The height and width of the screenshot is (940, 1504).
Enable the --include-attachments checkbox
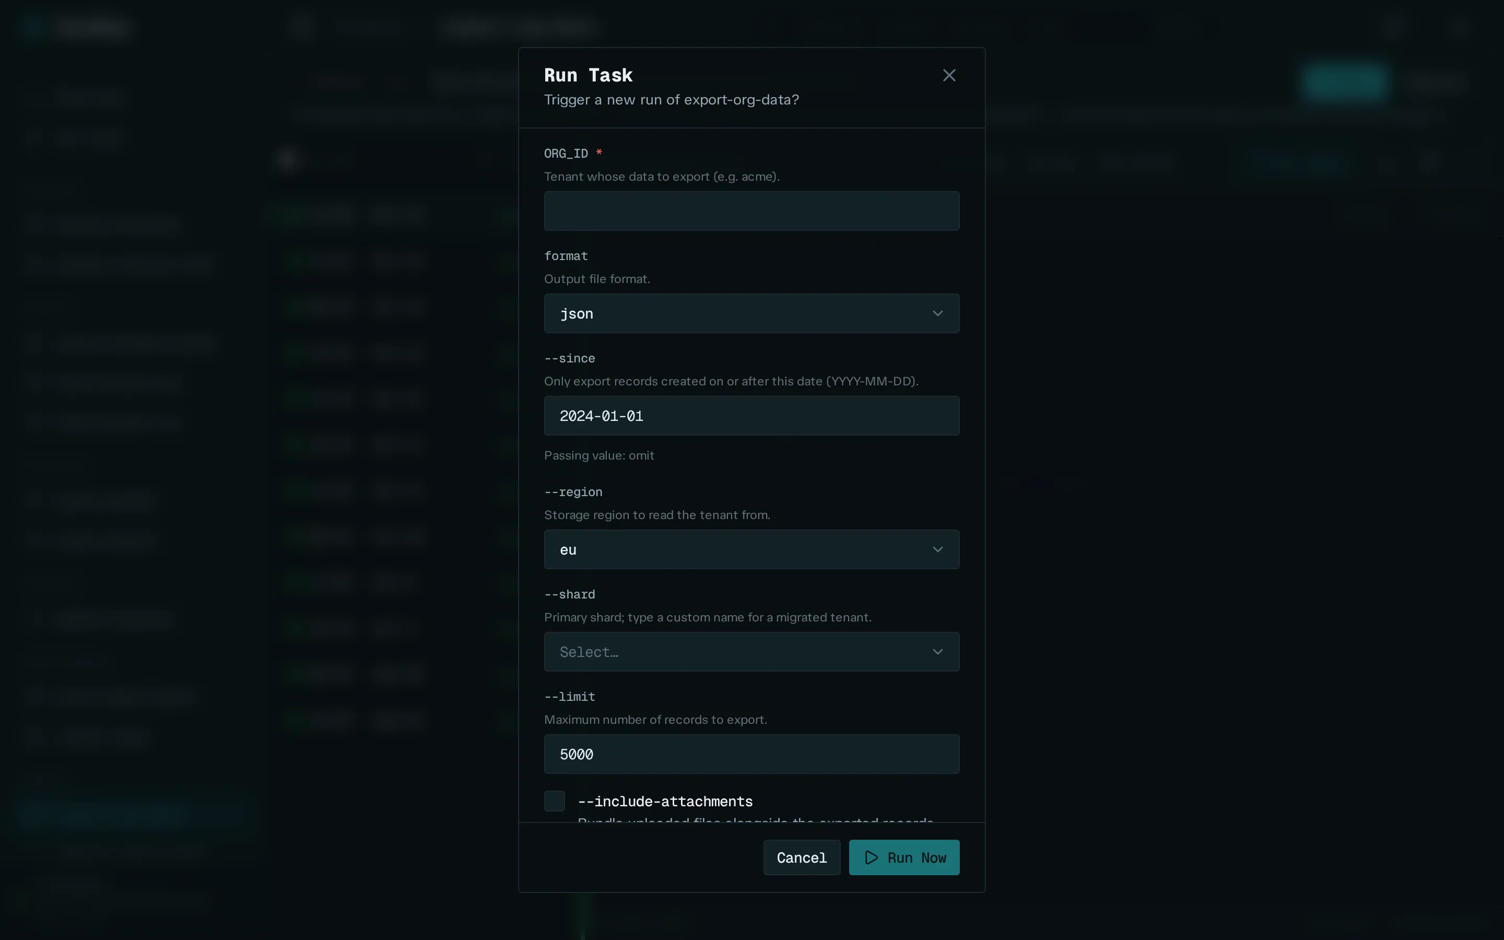point(555,801)
